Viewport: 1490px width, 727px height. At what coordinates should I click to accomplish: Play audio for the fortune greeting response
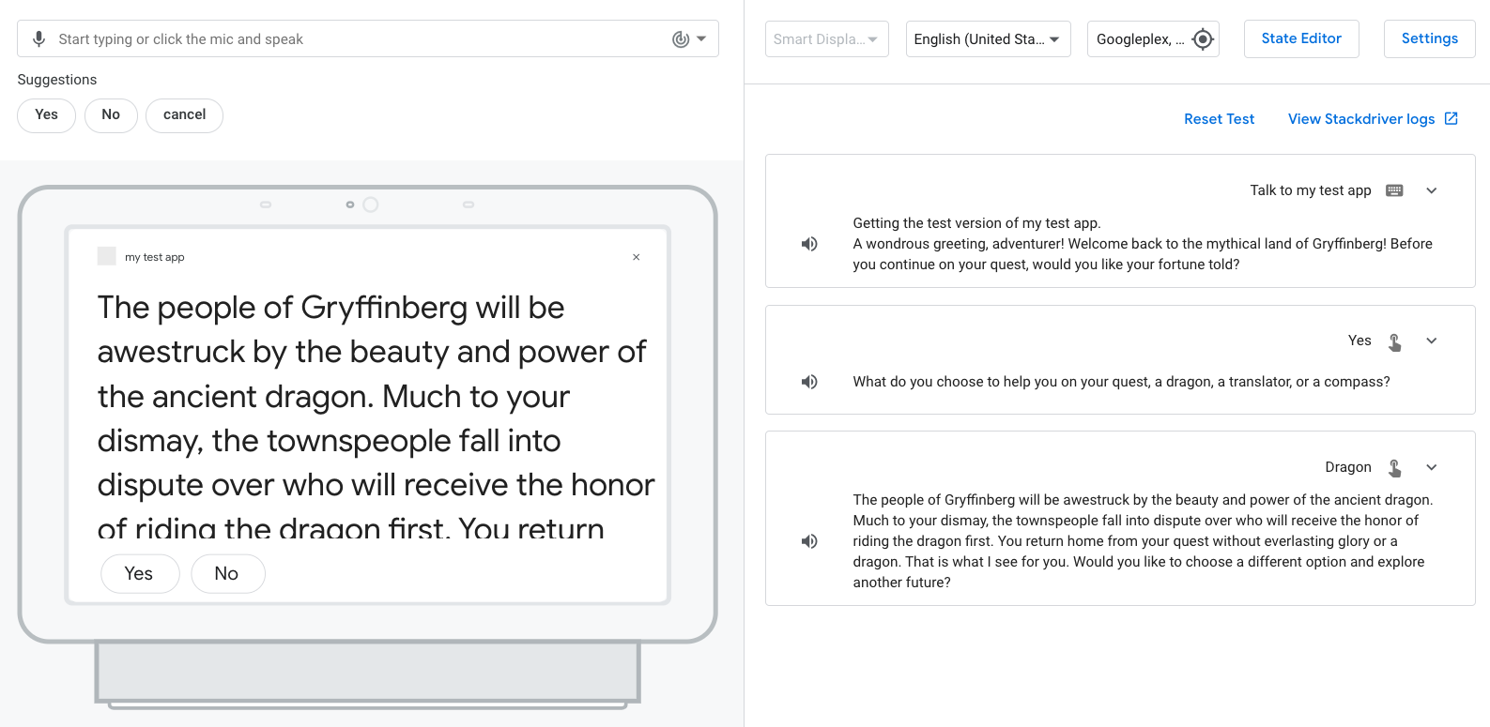(809, 244)
